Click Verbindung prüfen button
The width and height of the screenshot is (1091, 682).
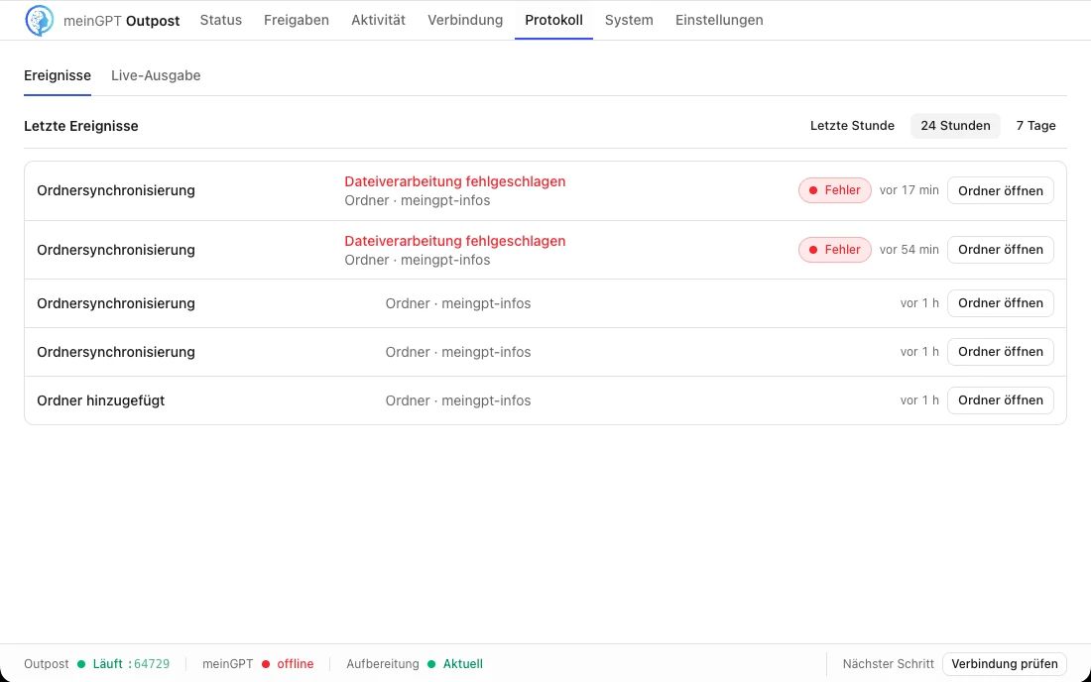point(1004,664)
